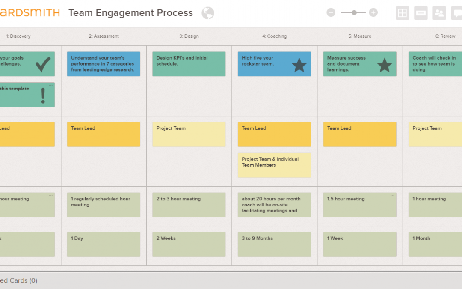Open the about 20 hours per month card
The image size is (462, 289).
point(274,205)
